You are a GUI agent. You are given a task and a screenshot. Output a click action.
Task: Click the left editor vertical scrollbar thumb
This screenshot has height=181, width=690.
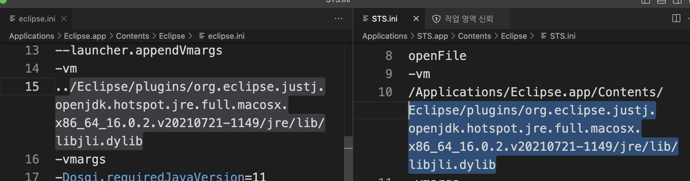point(348,159)
